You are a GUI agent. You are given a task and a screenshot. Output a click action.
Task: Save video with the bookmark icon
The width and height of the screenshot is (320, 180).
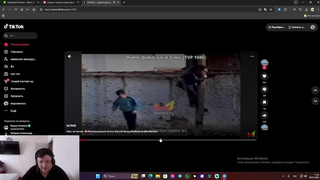tap(264, 102)
